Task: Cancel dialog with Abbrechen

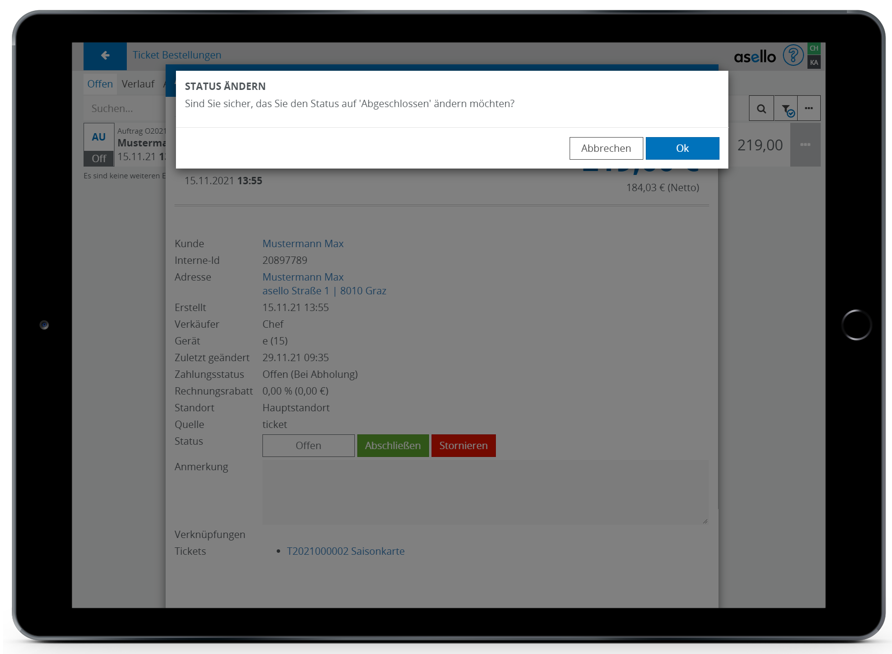Action: click(x=605, y=148)
